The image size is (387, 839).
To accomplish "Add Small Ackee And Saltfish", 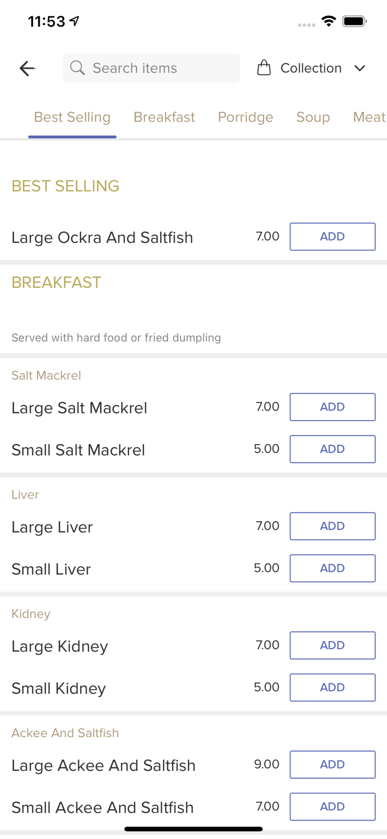I will (332, 807).
